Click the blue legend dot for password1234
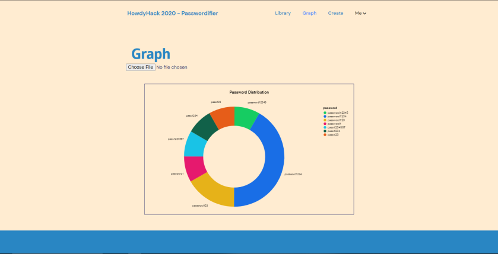 coord(325,117)
